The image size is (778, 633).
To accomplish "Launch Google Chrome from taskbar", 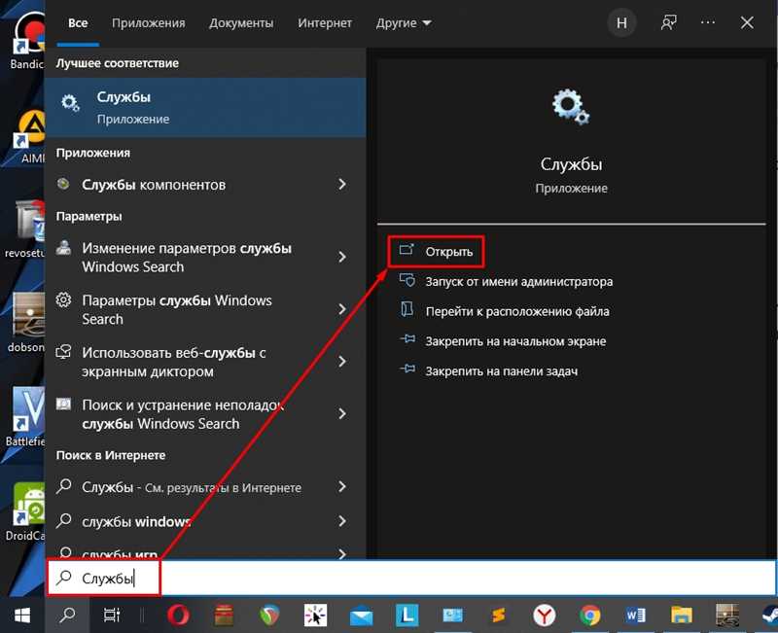I will 589,616.
